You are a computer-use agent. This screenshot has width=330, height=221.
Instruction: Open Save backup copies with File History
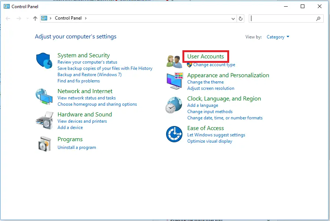click(105, 68)
